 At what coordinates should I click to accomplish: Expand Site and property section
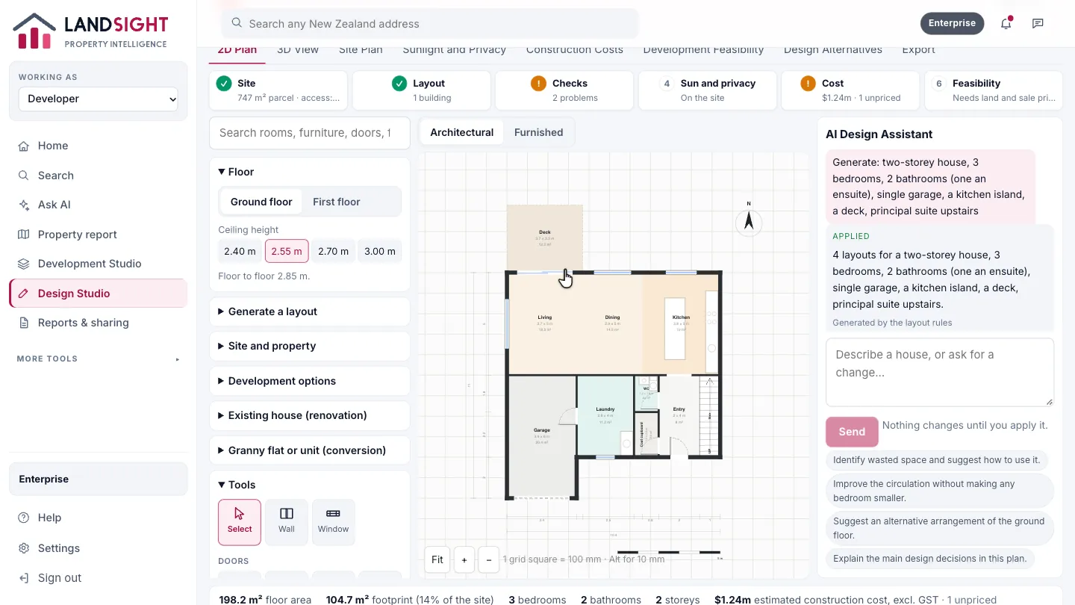[x=310, y=346]
